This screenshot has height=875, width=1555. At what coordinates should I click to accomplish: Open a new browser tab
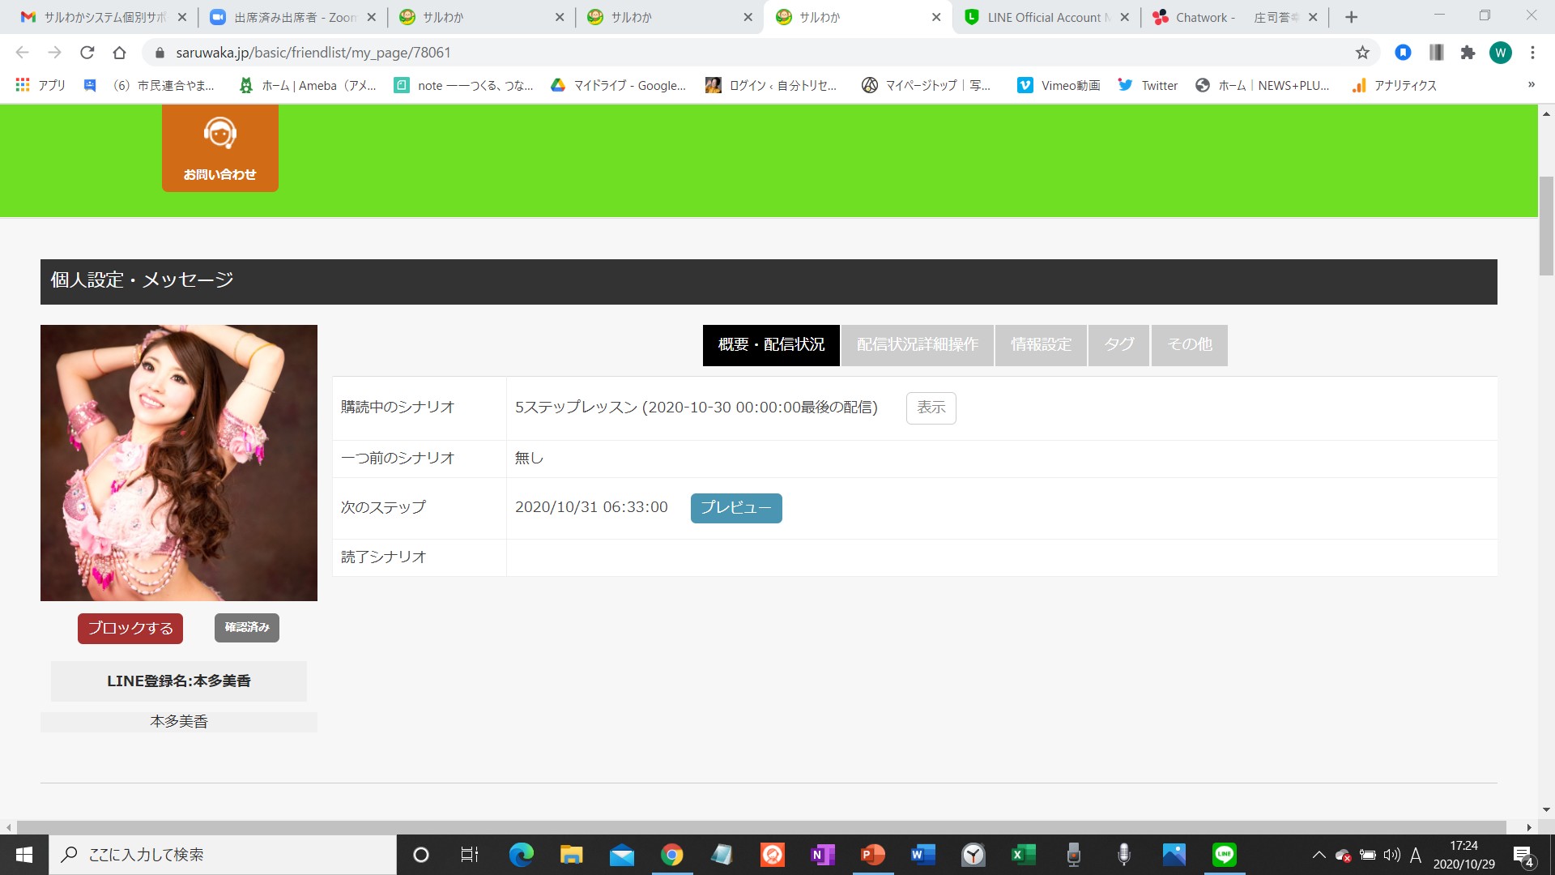click(x=1351, y=17)
